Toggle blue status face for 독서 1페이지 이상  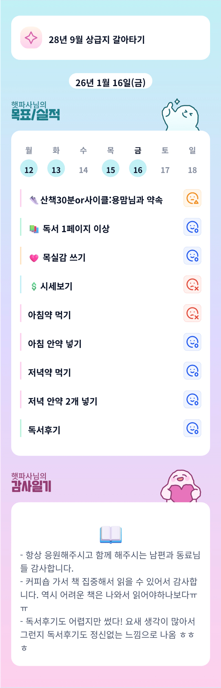tap(192, 227)
